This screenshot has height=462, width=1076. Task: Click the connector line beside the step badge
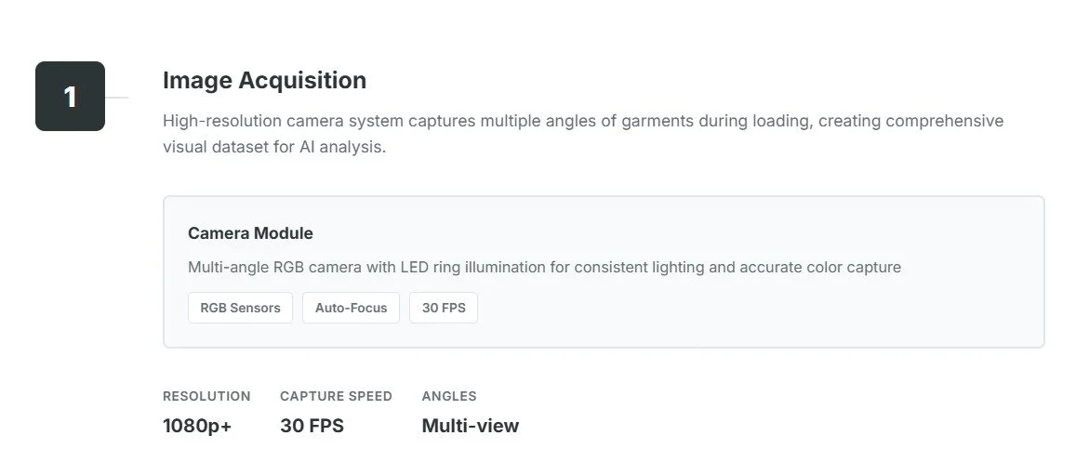[x=116, y=97]
